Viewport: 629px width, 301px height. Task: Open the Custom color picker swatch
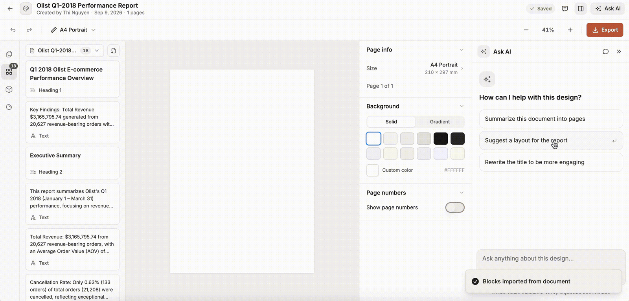coord(373,171)
